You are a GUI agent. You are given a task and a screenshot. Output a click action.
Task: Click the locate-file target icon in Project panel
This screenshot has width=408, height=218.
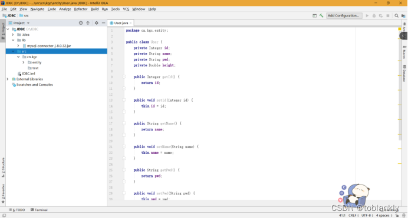pyautogui.click(x=81, y=23)
